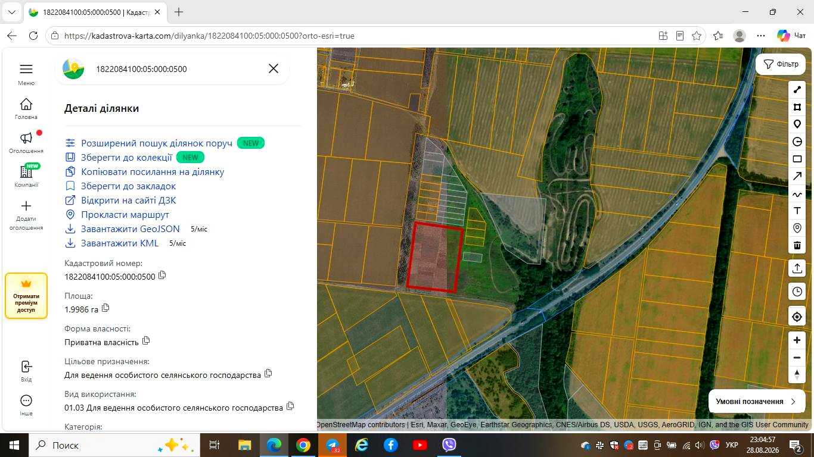814x457 pixels.
Task: Close the parcel details panel
Action: (274, 69)
